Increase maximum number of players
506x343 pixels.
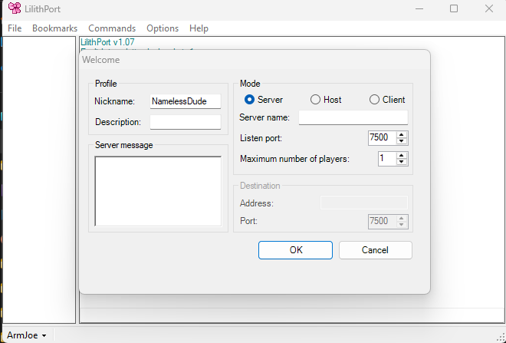[402, 155]
